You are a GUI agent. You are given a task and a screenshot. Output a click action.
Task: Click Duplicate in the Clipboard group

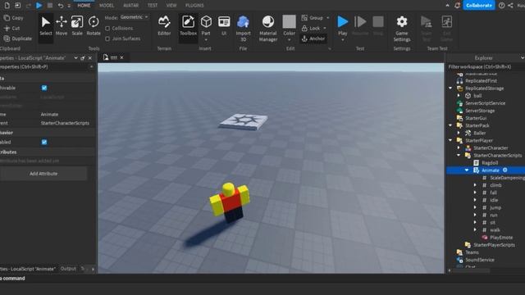18,39
